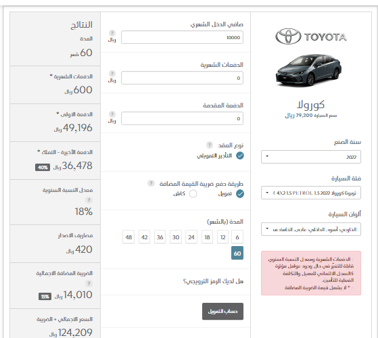This screenshot has width=378, height=338.
Task: Open the car category dropdown
Action: coord(311,193)
